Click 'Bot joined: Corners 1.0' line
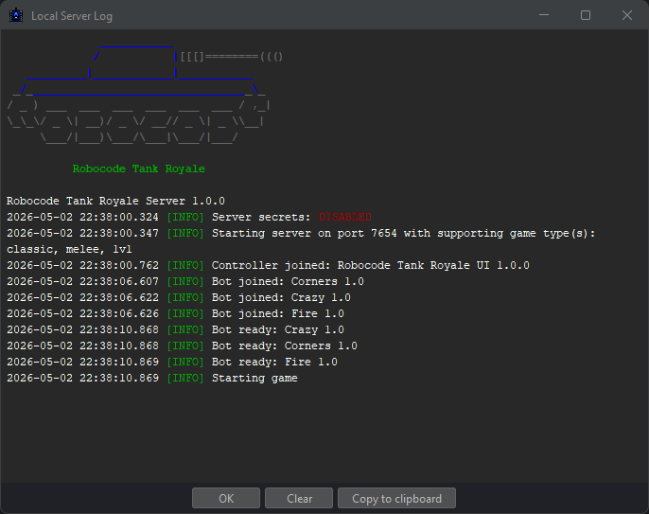Image resolution: width=649 pixels, height=514 pixels. [185, 281]
